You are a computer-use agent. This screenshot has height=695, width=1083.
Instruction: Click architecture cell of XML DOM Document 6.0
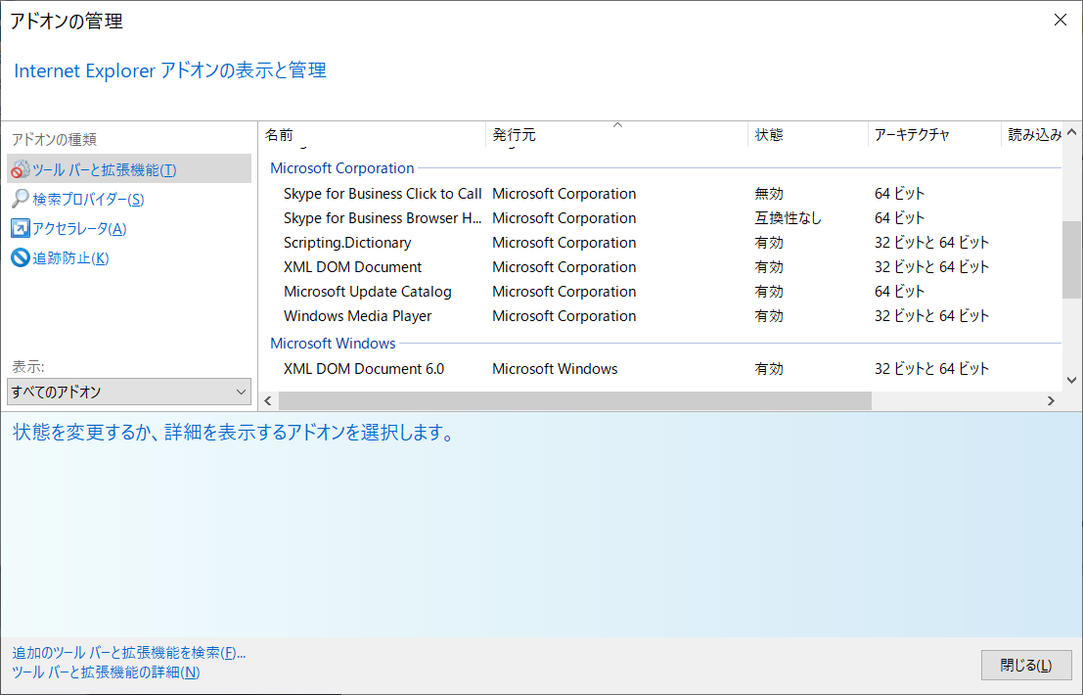(x=931, y=369)
